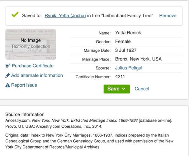Click the warning triangle icon
Viewport: 189px width, 156px height.
(7, 85)
